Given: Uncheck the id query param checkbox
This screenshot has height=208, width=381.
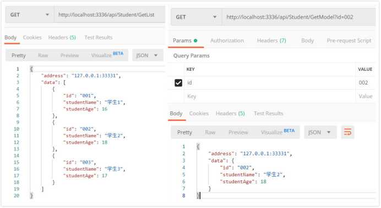Looking at the screenshot, I should pos(178,83).
